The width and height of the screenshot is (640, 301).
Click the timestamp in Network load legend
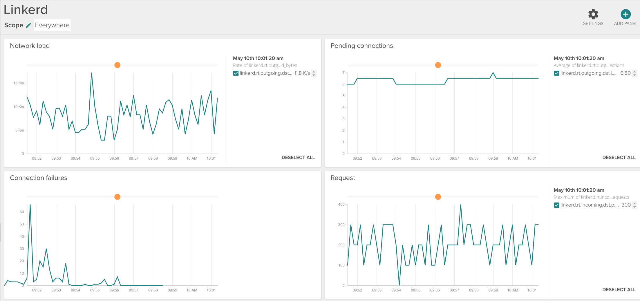click(258, 58)
